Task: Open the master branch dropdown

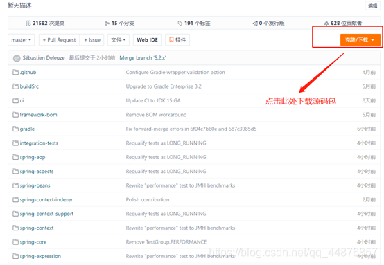Action: coord(21,40)
